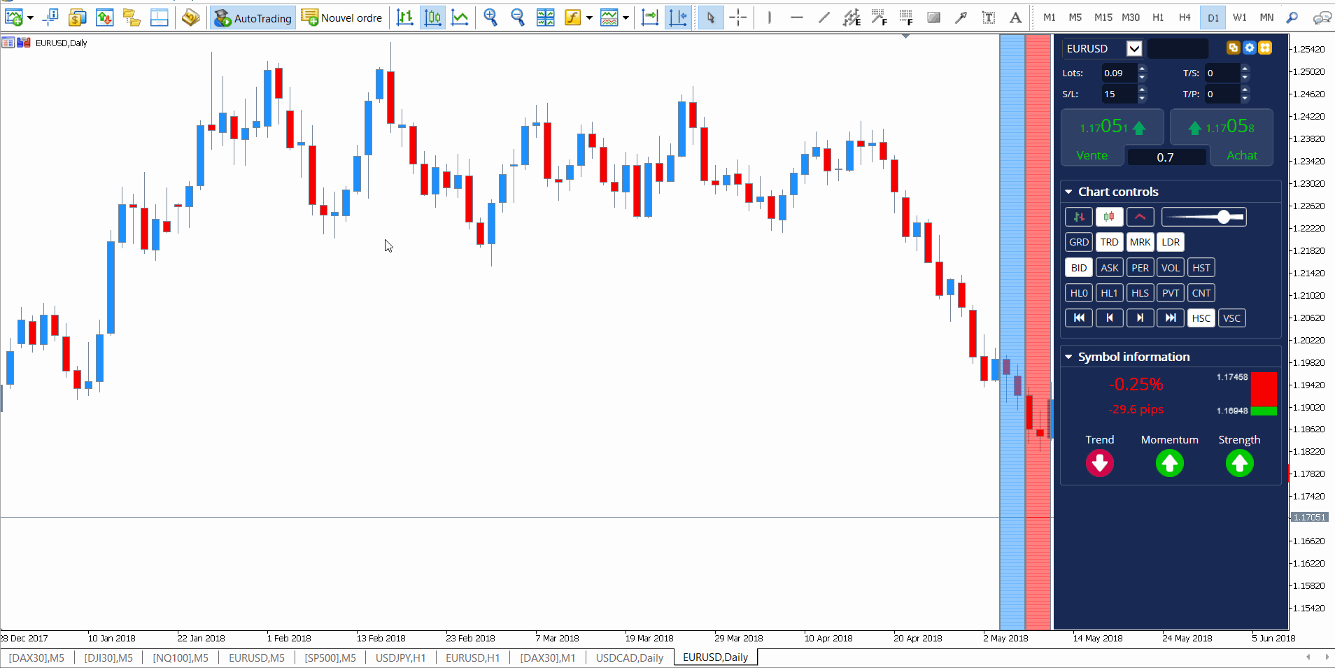The image size is (1335, 668).
Task: Open the New Chart toolbar icon
Action: [13, 17]
